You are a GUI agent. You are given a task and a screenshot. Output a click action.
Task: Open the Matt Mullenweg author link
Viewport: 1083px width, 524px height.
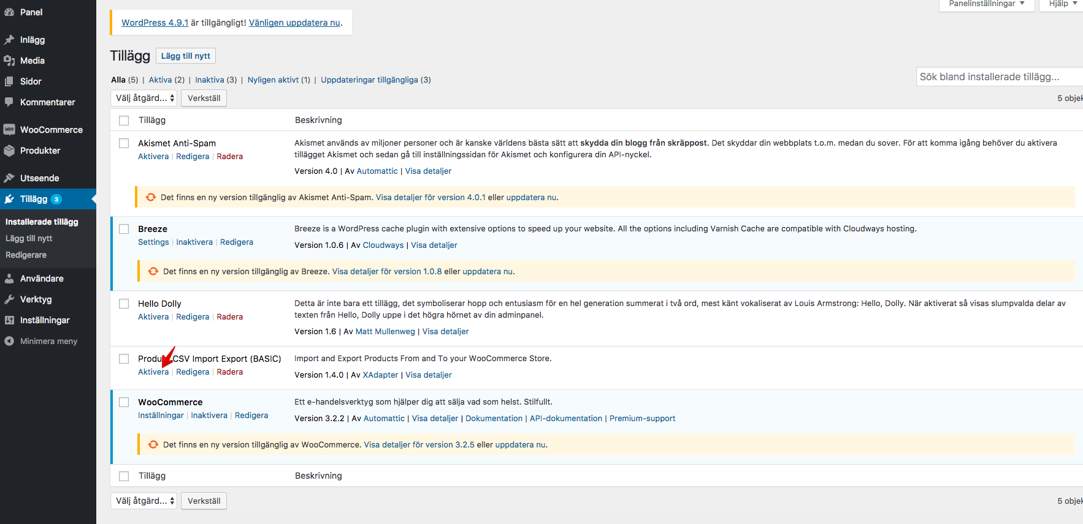pos(385,332)
